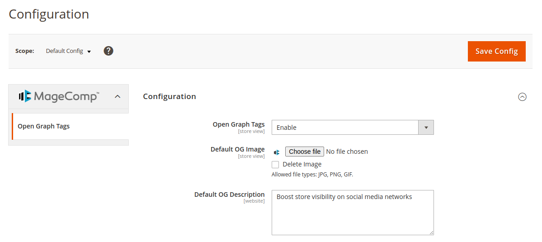This screenshot has width=542, height=242.
Task: Click the Configuration section heading
Action: click(170, 96)
